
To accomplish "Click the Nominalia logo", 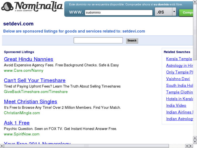I will tap(32, 7).
